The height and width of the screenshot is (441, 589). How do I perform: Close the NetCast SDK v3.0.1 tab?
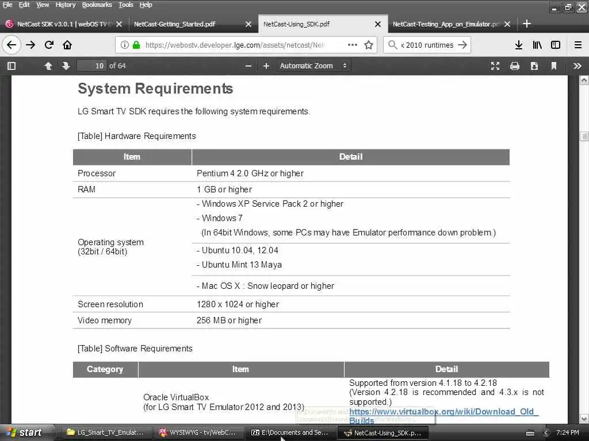[119, 24]
